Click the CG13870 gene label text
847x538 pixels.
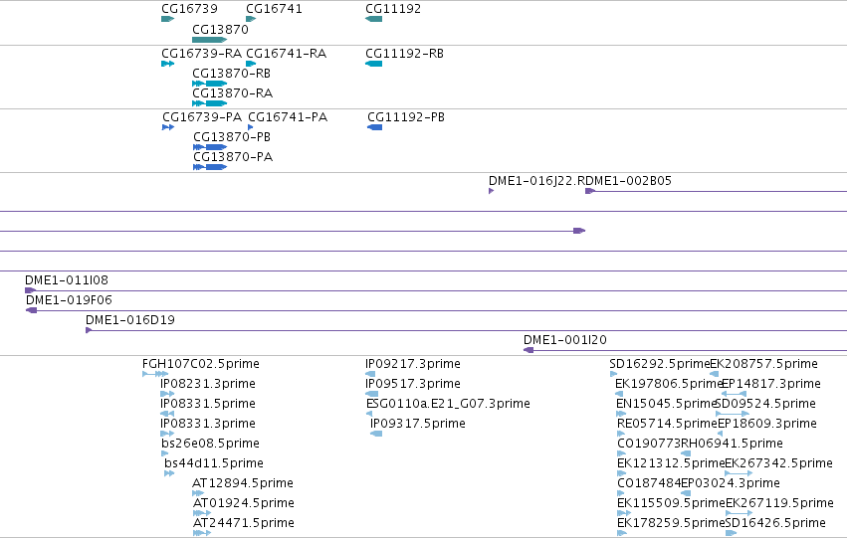click(220, 30)
